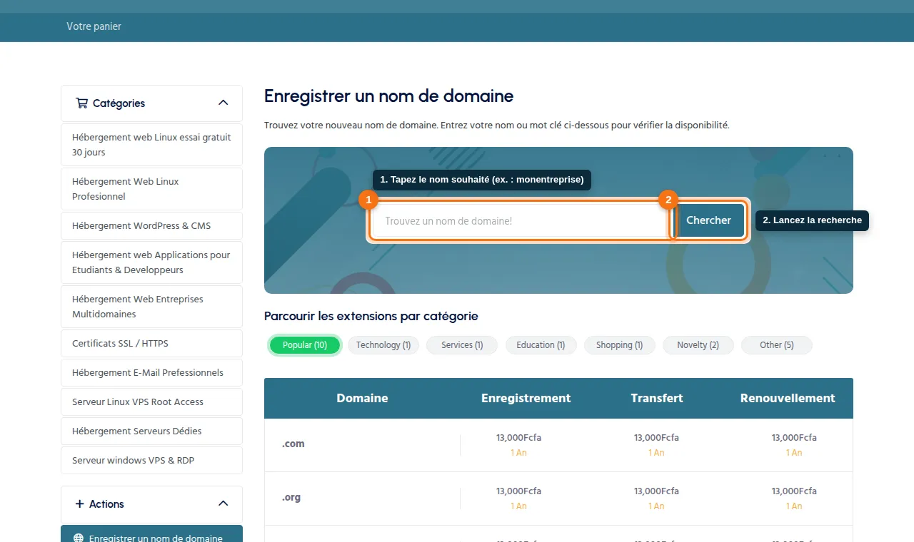Switch to the Shopping (1) tab
Viewport: 914px width, 542px height.
pyautogui.click(x=619, y=345)
